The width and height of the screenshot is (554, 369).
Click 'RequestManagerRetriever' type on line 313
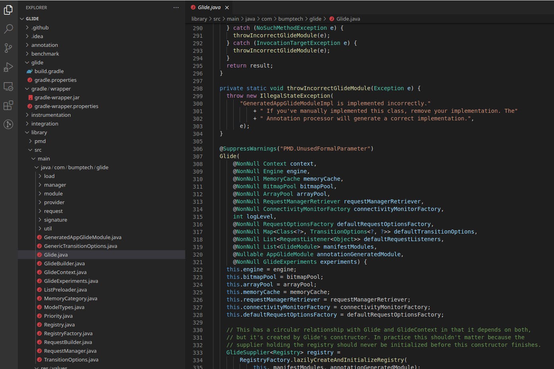point(302,201)
